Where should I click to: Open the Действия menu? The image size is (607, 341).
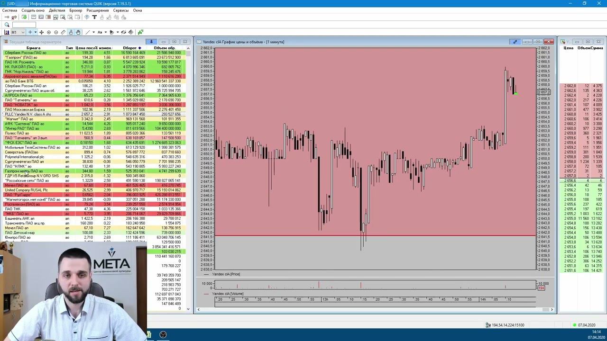click(57, 10)
